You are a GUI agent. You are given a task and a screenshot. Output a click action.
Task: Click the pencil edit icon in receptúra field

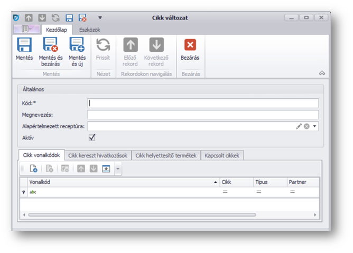click(299, 126)
